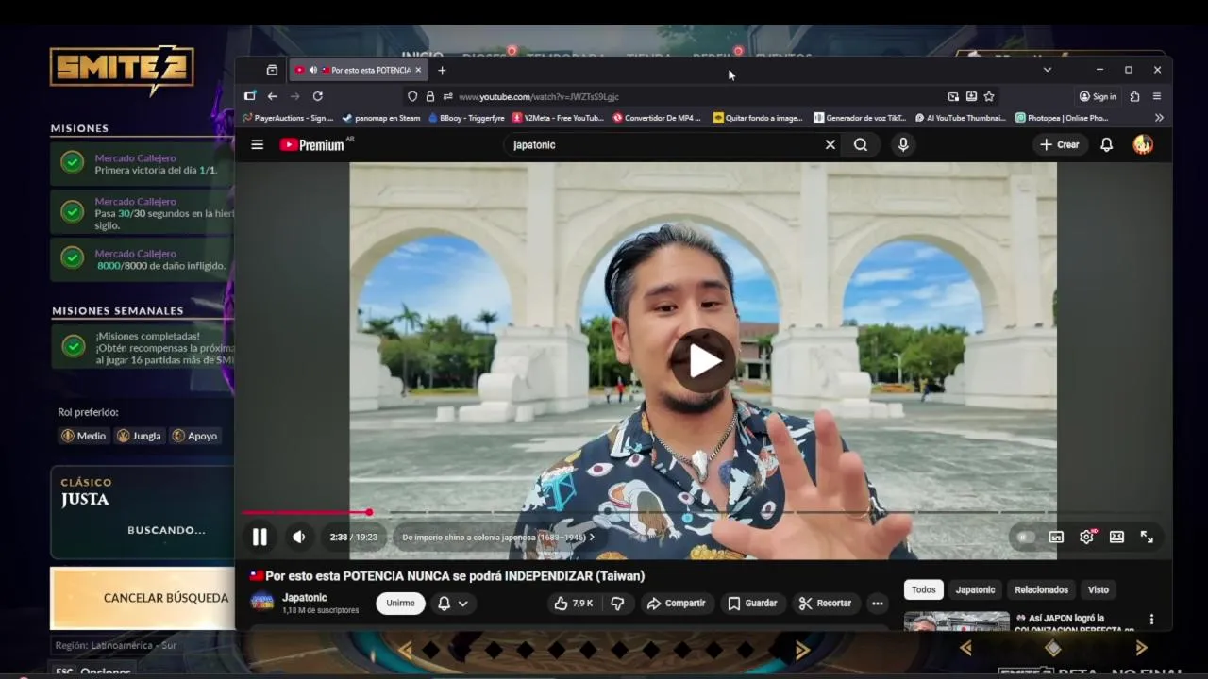Open the player settings gear icon

pyautogui.click(x=1087, y=537)
